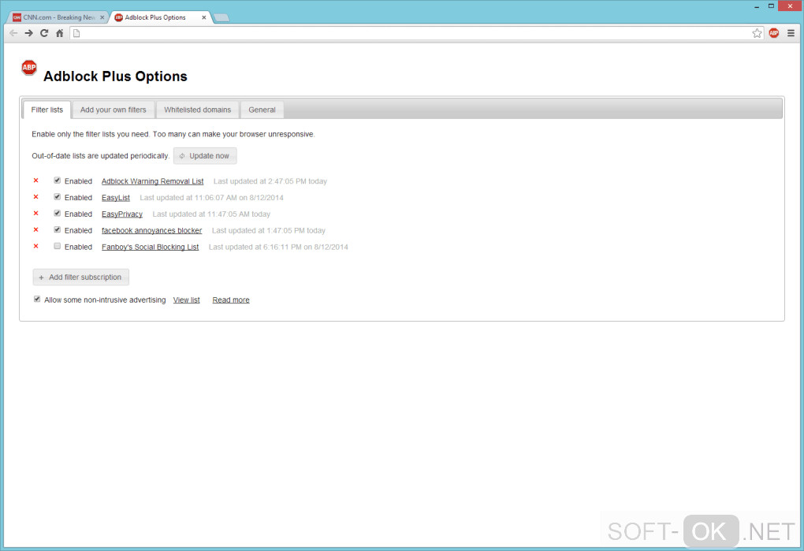Bookmark this page with the star icon
This screenshot has height=551, width=804.
click(757, 33)
